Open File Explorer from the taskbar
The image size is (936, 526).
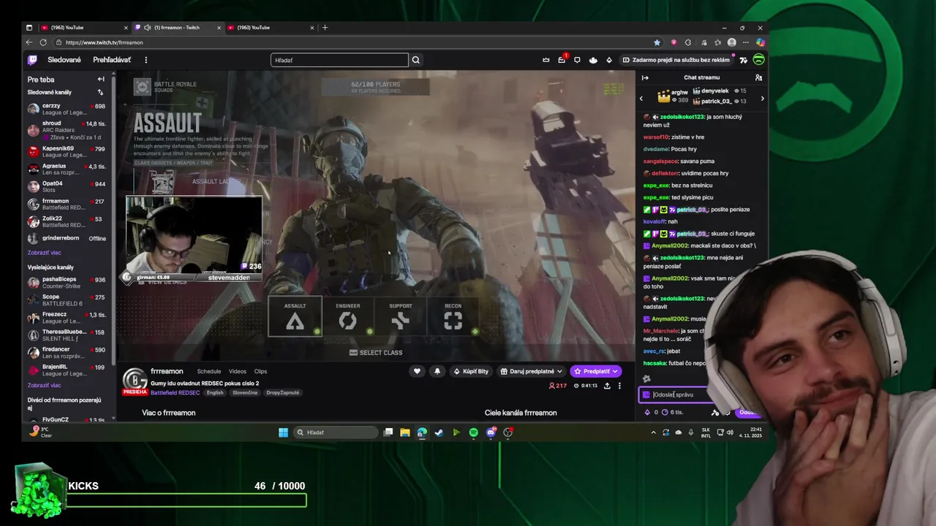[x=404, y=432]
